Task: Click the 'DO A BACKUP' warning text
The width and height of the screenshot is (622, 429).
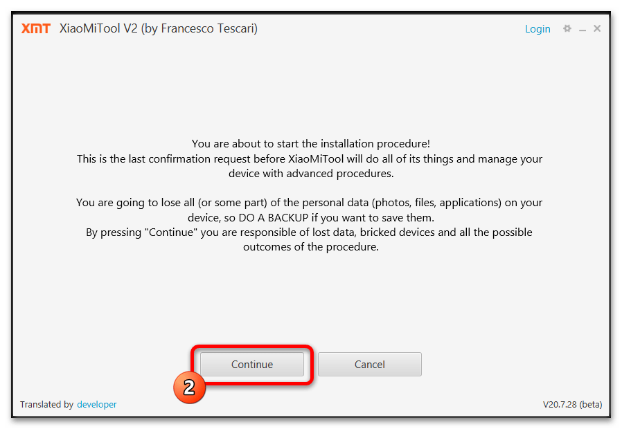Action: [274, 217]
